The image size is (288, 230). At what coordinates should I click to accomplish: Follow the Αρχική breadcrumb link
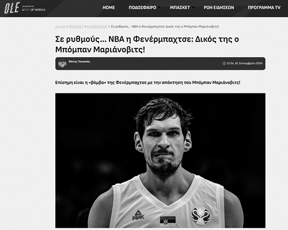coord(60,27)
